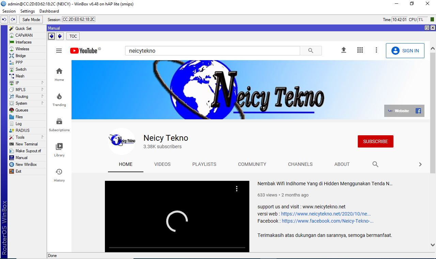Click the search box containing neicytekno
Image resolution: width=436 pixels, height=259 pixels.
coord(213,51)
